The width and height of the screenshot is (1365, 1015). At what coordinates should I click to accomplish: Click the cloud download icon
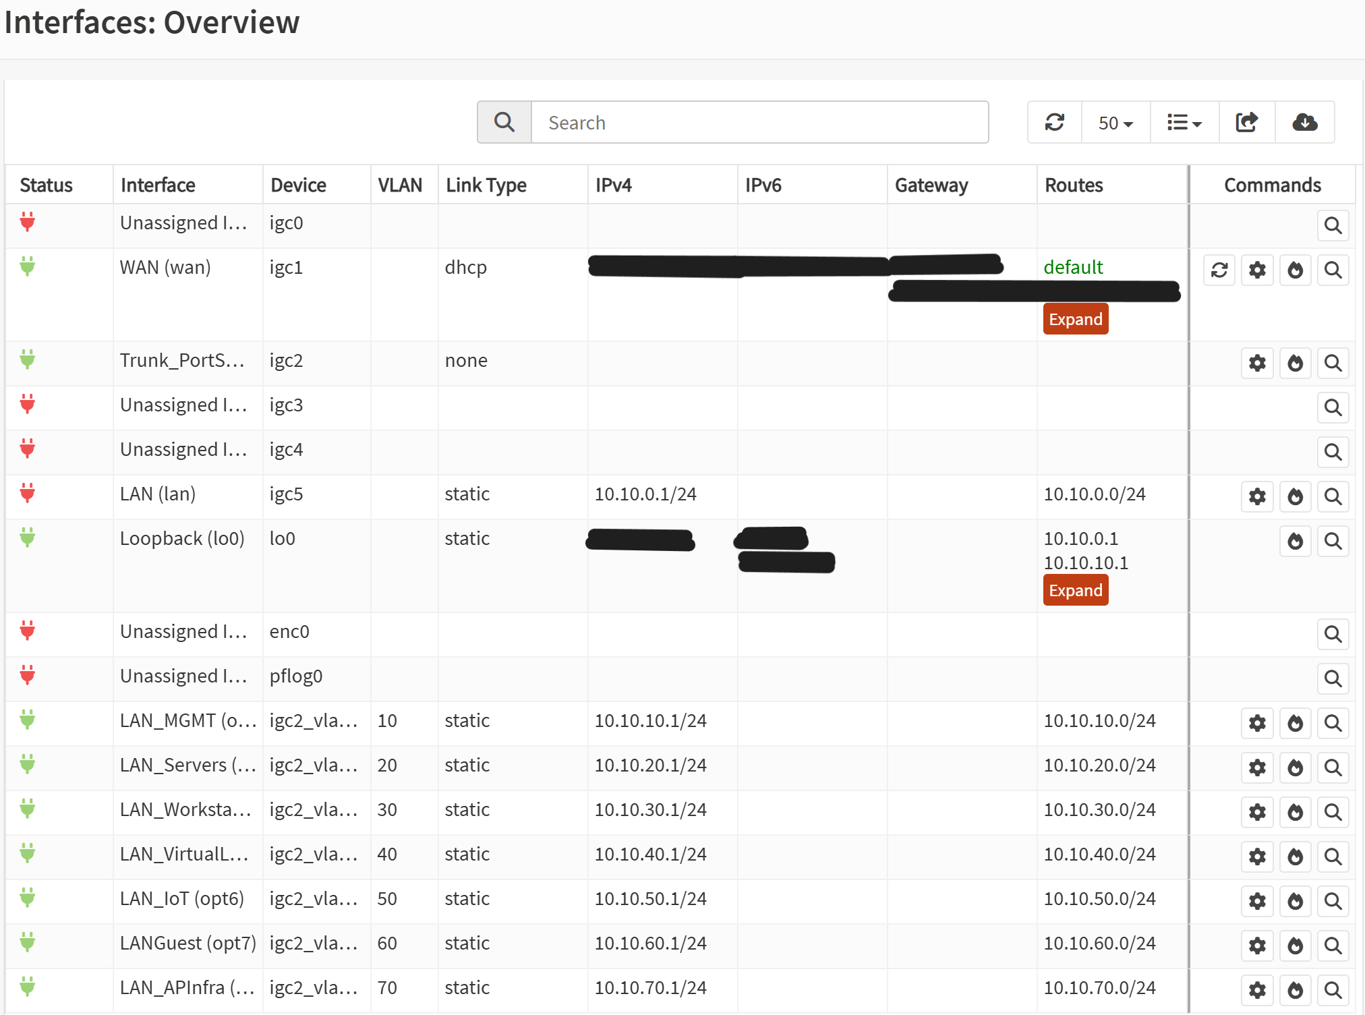[x=1304, y=122]
